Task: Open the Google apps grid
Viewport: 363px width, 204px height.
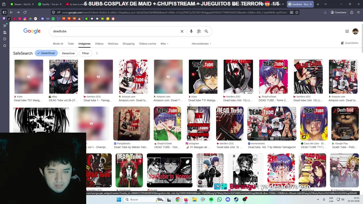Action: pyautogui.click(x=347, y=31)
